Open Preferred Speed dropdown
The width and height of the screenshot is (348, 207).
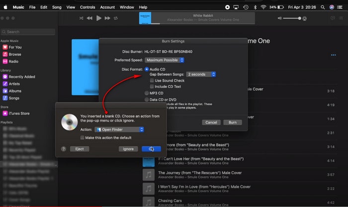point(165,60)
